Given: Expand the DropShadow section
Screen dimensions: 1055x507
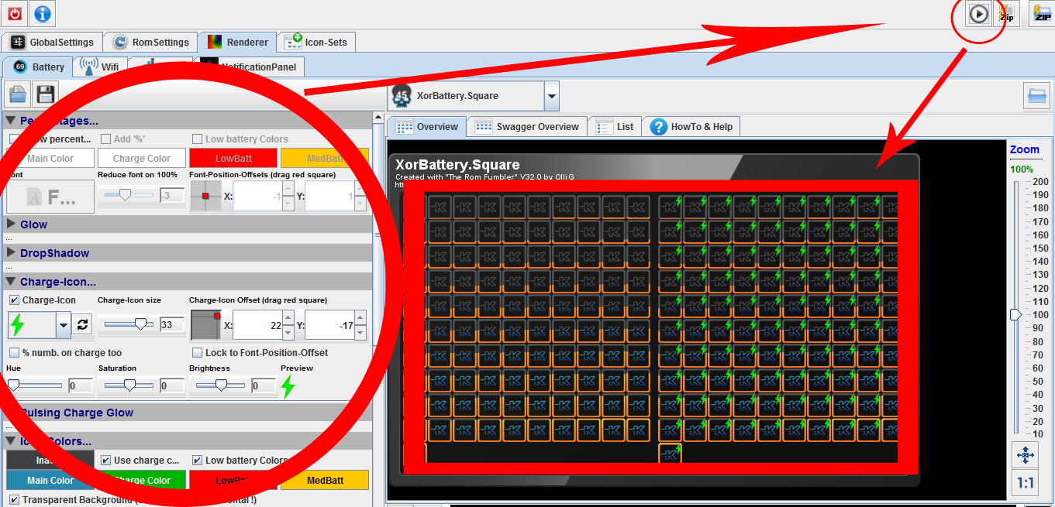Looking at the screenshot, I should point(11,253).
